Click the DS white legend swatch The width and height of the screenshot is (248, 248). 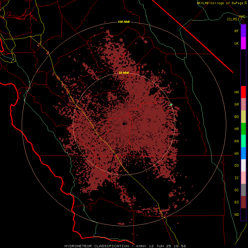point(243,165)
